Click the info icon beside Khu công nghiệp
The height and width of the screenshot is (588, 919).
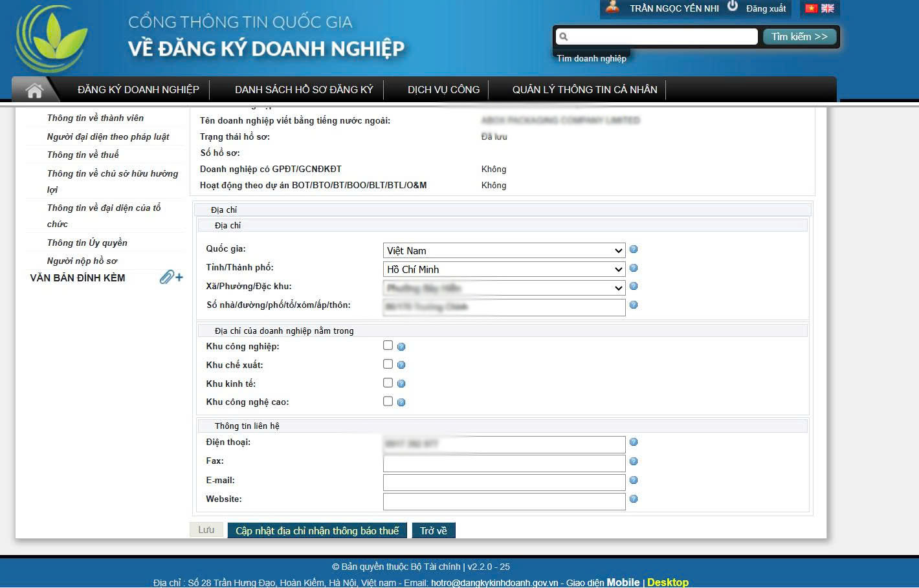click(401, 347)
